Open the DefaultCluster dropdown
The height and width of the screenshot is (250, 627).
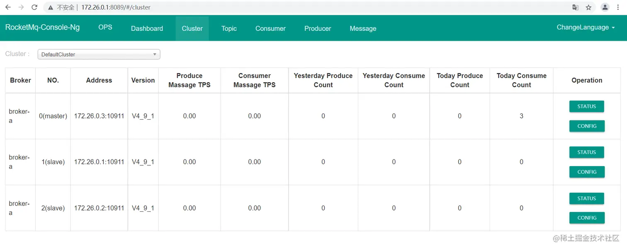99,54
